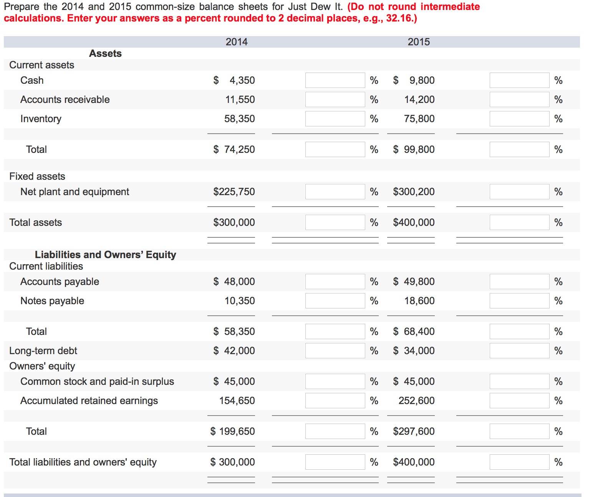Click the Assets section heading
613x497 pixels.
(x=105, y=53)
